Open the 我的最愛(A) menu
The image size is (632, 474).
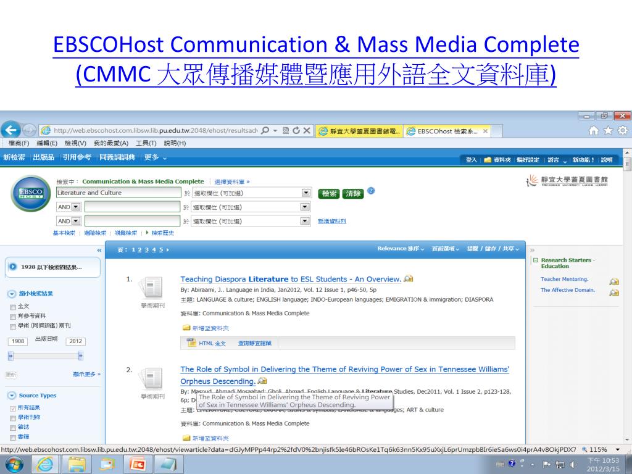[x=111, y=143]
